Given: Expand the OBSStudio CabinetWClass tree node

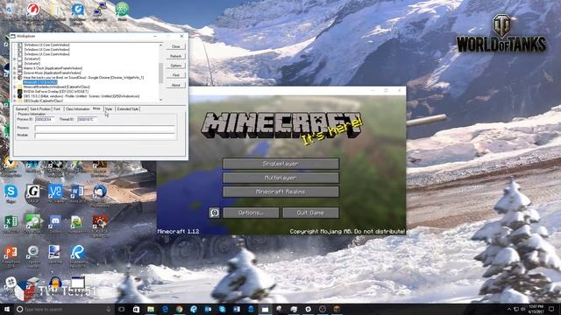Looking at the screenshot, I should [x=15, y=101].
